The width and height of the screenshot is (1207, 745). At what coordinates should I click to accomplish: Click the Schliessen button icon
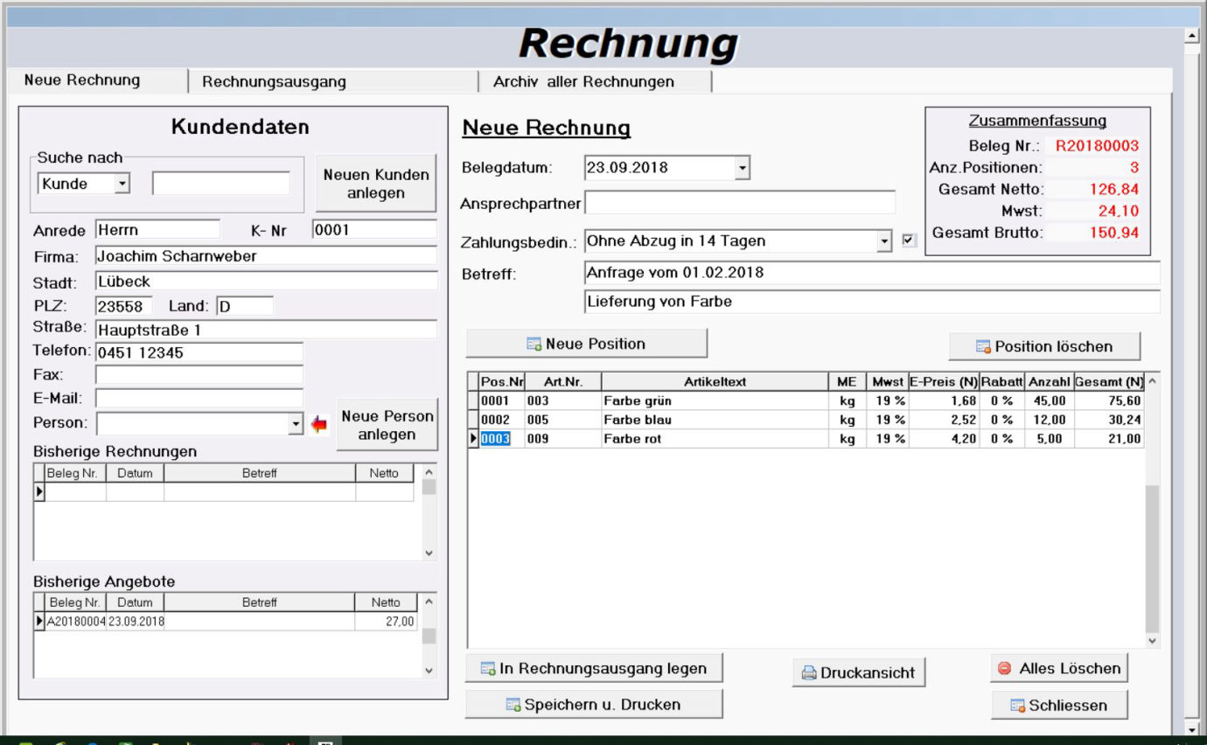(x=1017, y=706)
